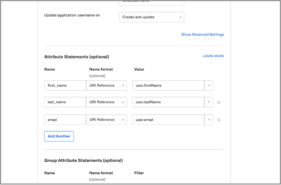Remove the last_name attribute row
Image resolution: width=281 pixels, height=185 pixels.
click(x=219, y=102)
